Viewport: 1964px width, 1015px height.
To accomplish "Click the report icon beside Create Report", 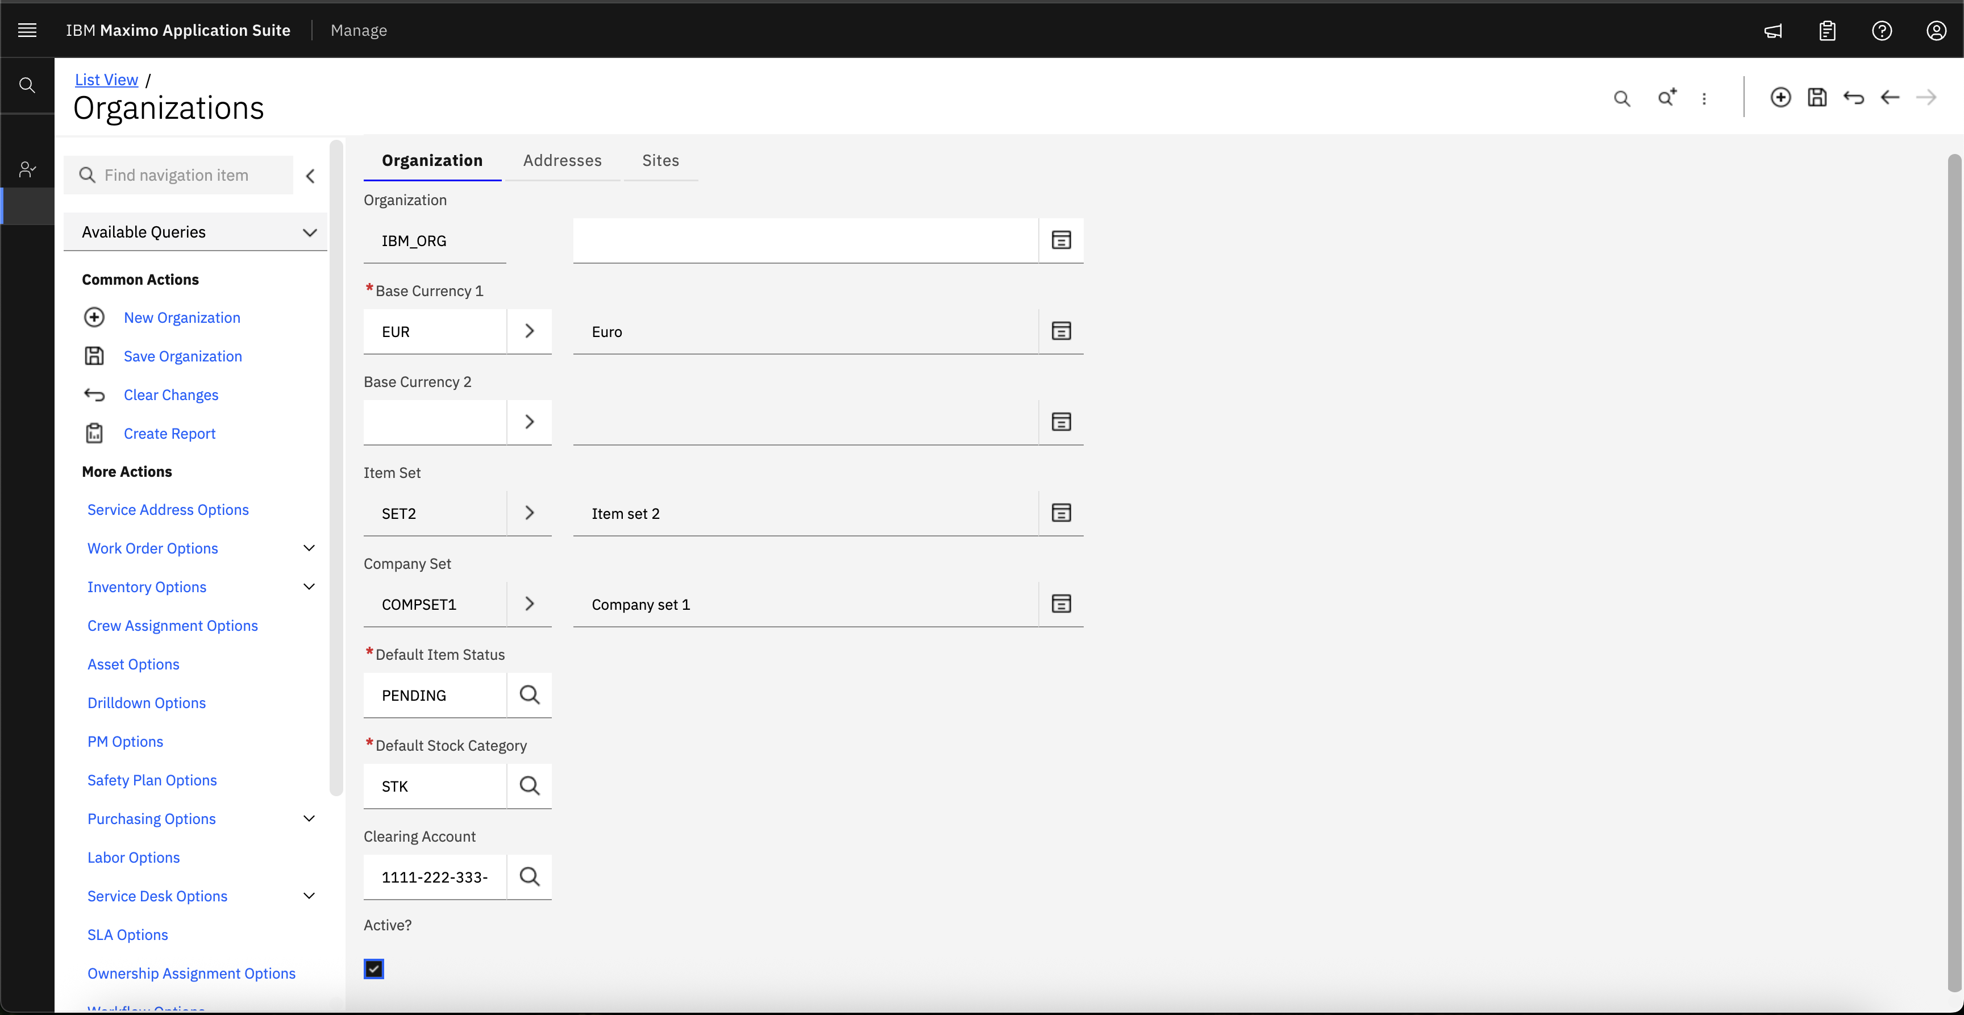I will pos(94,433).
